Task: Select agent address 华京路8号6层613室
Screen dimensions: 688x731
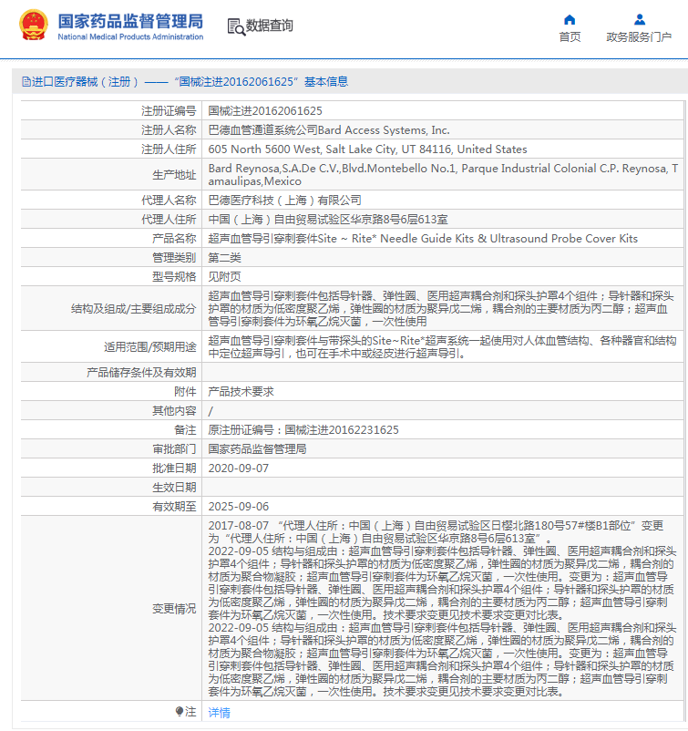Action: click(328, 220)
